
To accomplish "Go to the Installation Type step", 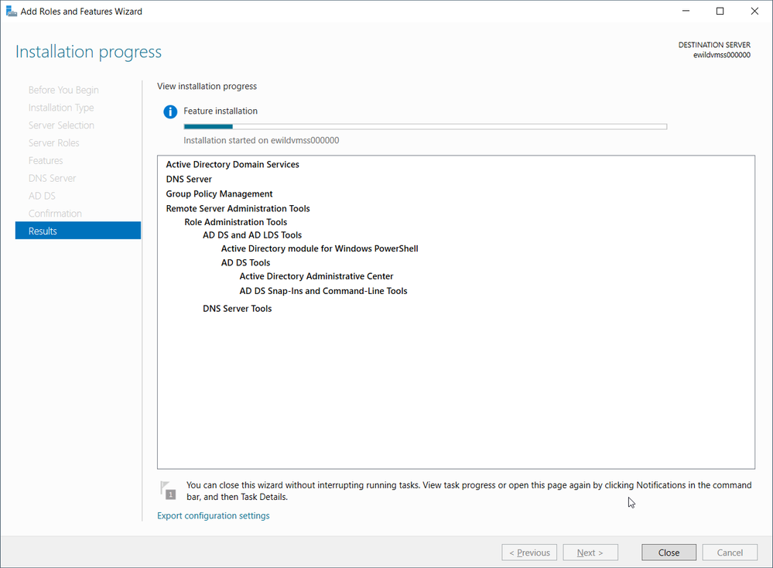I will [61, 108].
